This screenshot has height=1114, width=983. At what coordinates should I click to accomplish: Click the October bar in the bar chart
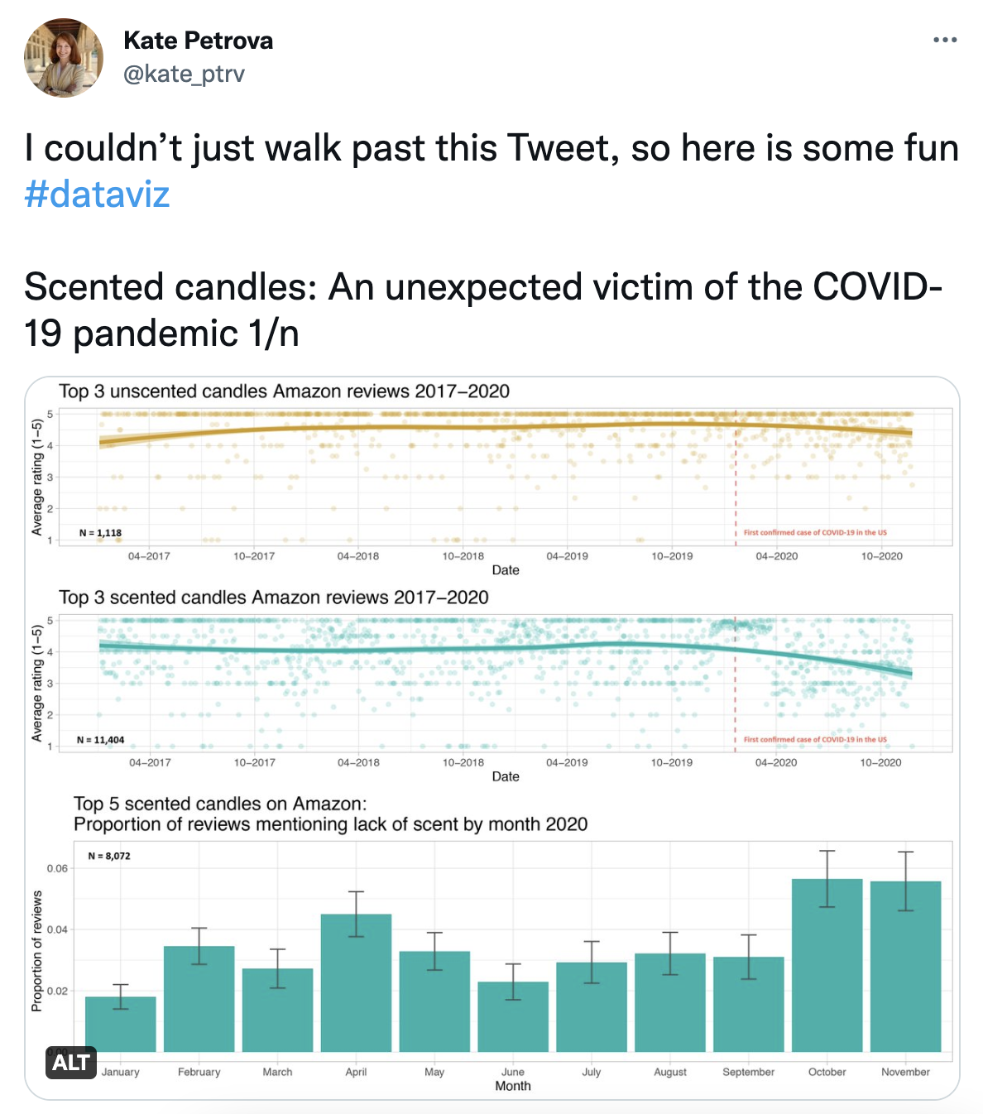pos(827,968)
